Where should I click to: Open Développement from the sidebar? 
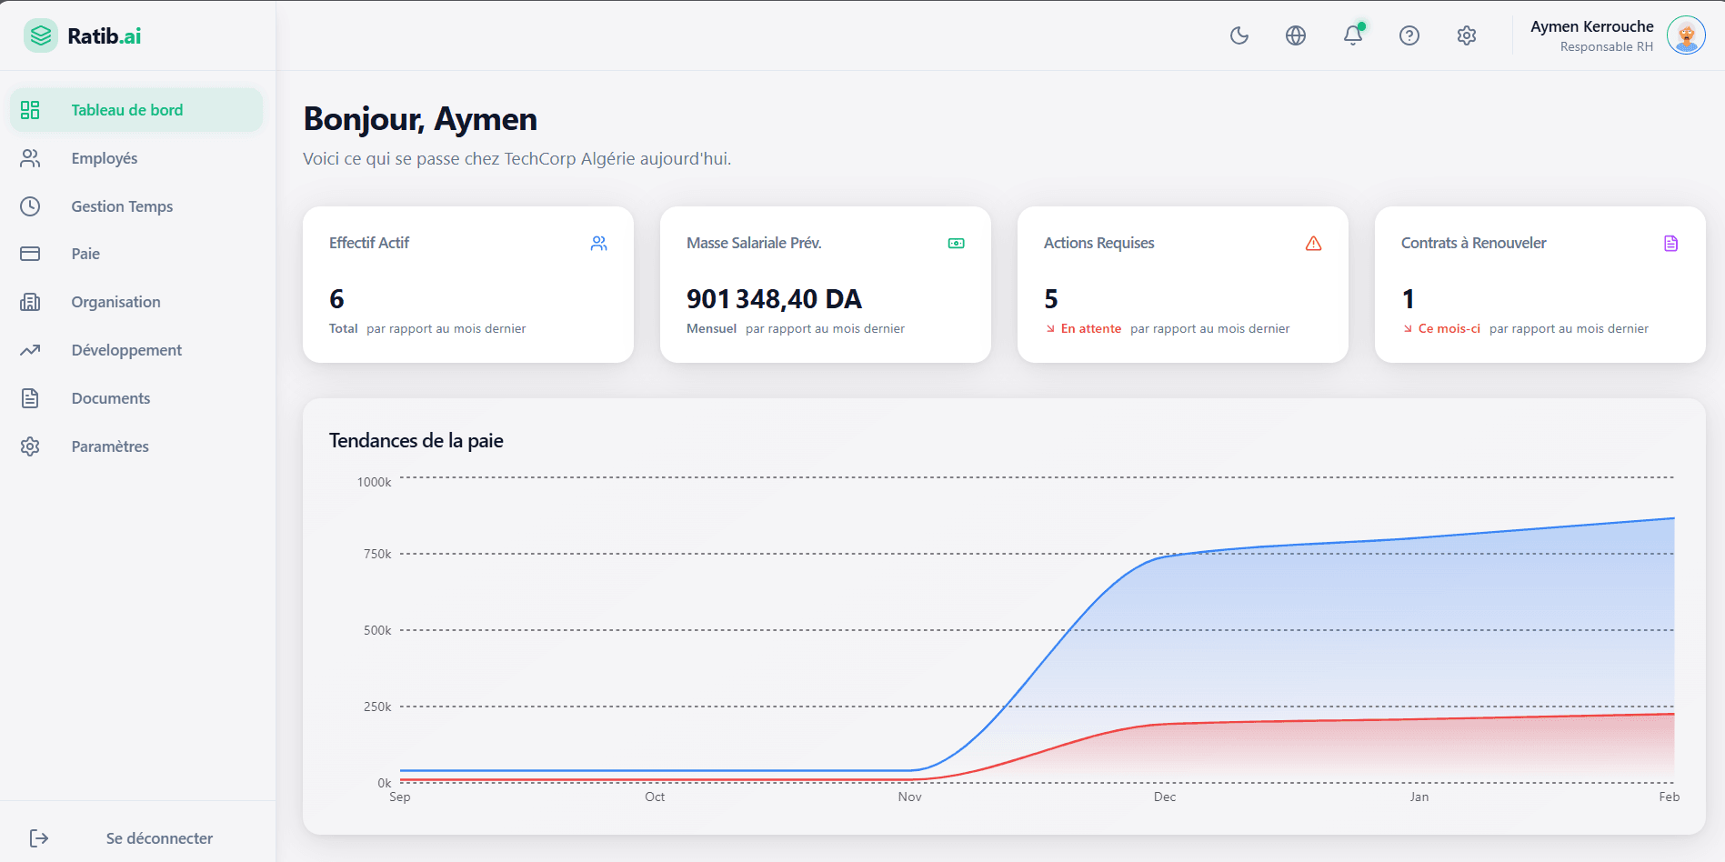126,350
